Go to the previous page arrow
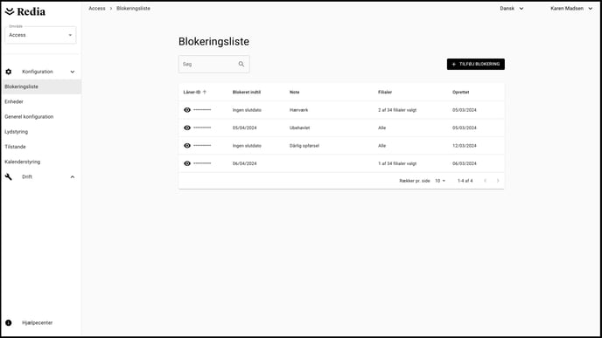The image size is (602, 338). pos(485,181)
